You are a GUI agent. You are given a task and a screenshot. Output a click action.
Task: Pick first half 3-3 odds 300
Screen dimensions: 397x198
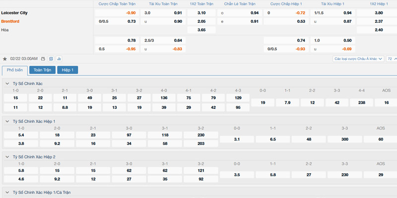tap(344, 139)
